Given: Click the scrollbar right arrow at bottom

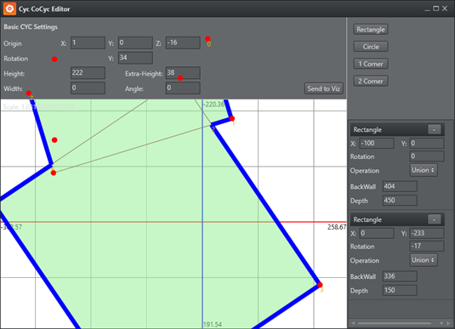Looking at the screenshot, I should [x=448, y=323].
